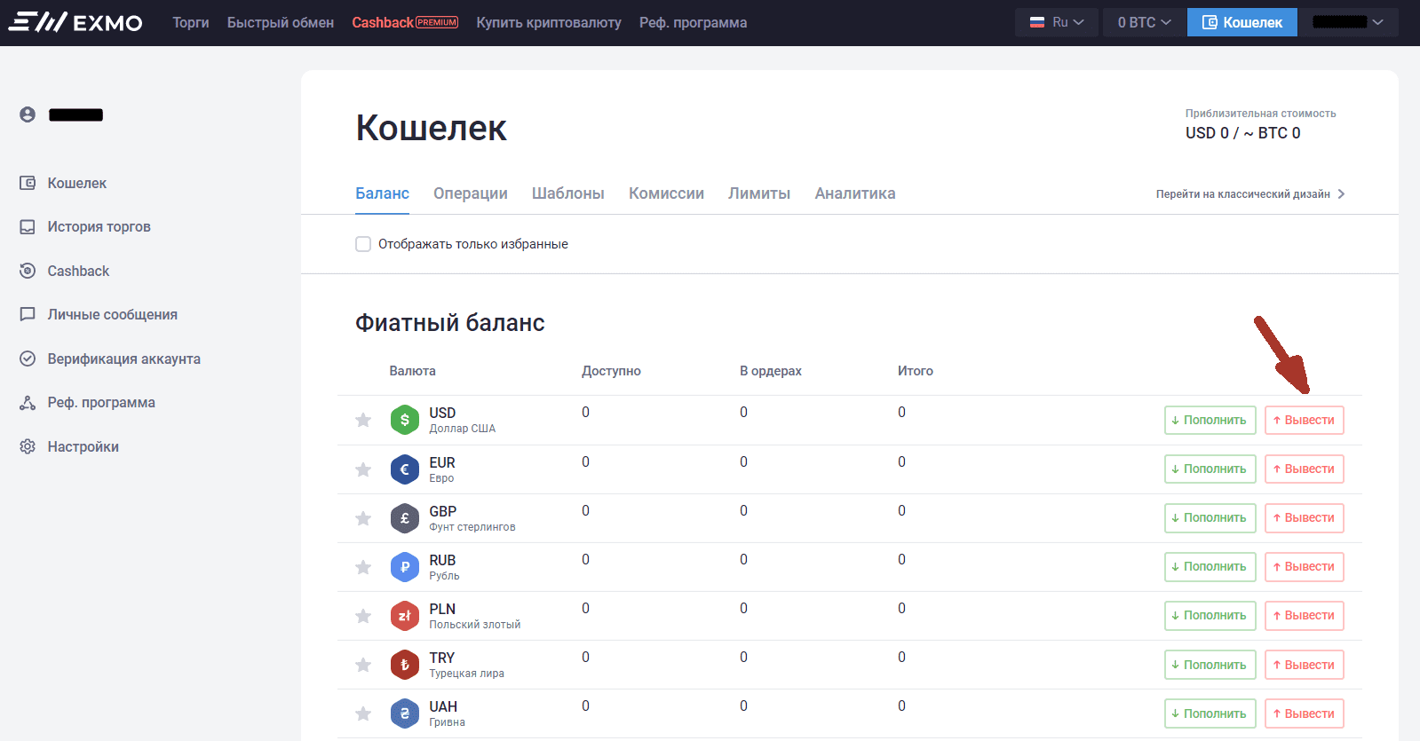Click the EUR euro currency icon
1420x741 pixels.
(x=405, y=469)
